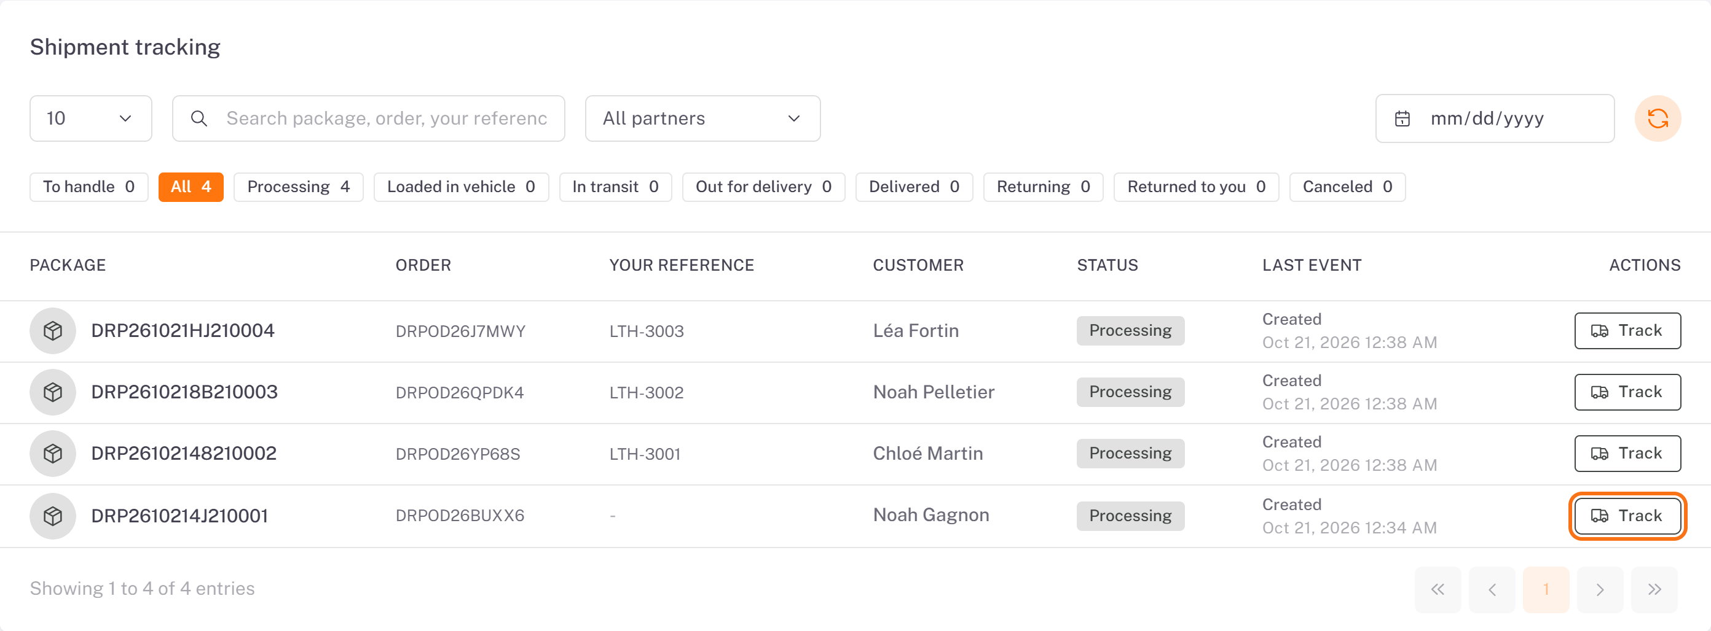Click reference LTH-3001
Viewport: 1711px width, 631px height.
tap(645, 454)
